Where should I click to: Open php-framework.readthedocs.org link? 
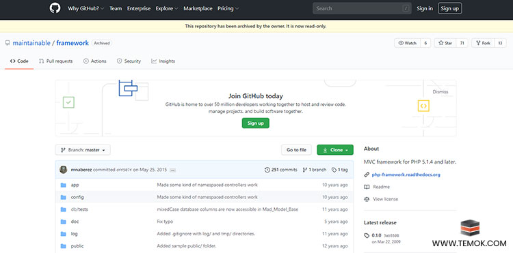pyautogui.click(x=406, y=175)
